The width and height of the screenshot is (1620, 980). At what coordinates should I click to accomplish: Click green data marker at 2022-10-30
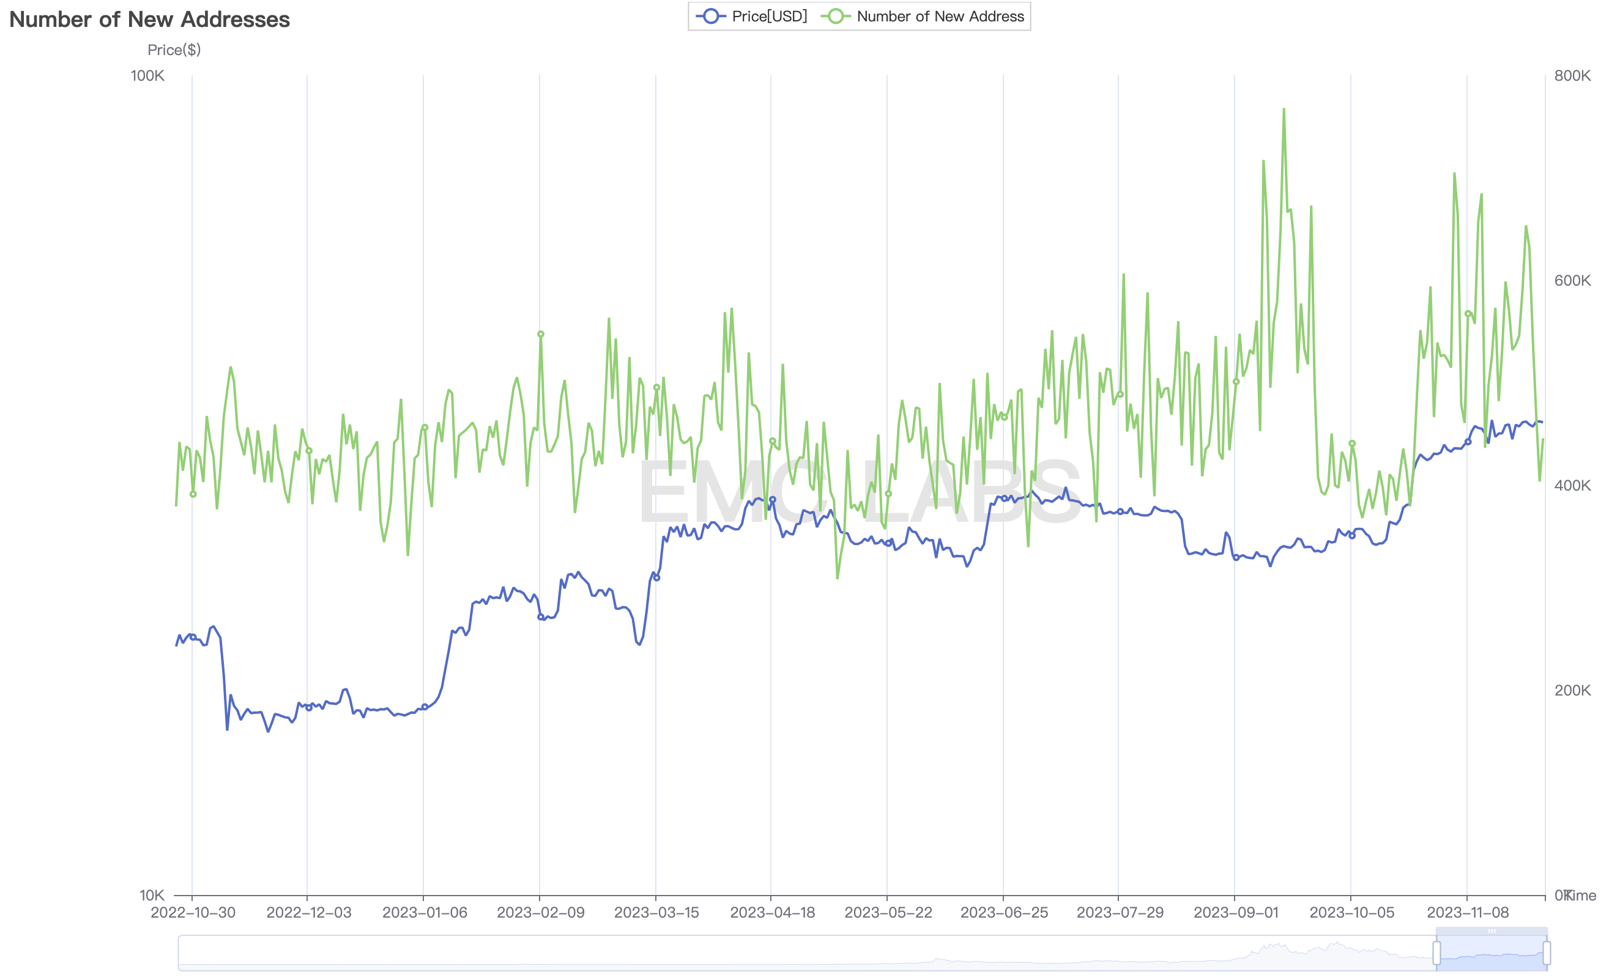pos(193,494)
